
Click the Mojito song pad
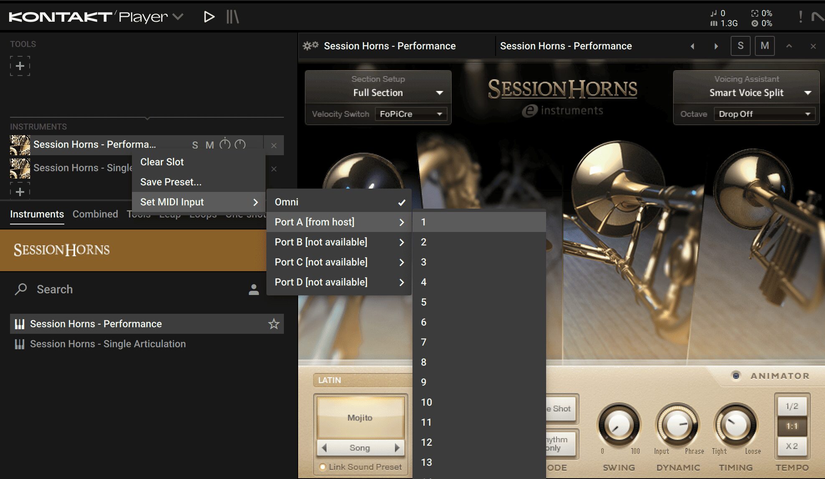(x=360, y=417)
